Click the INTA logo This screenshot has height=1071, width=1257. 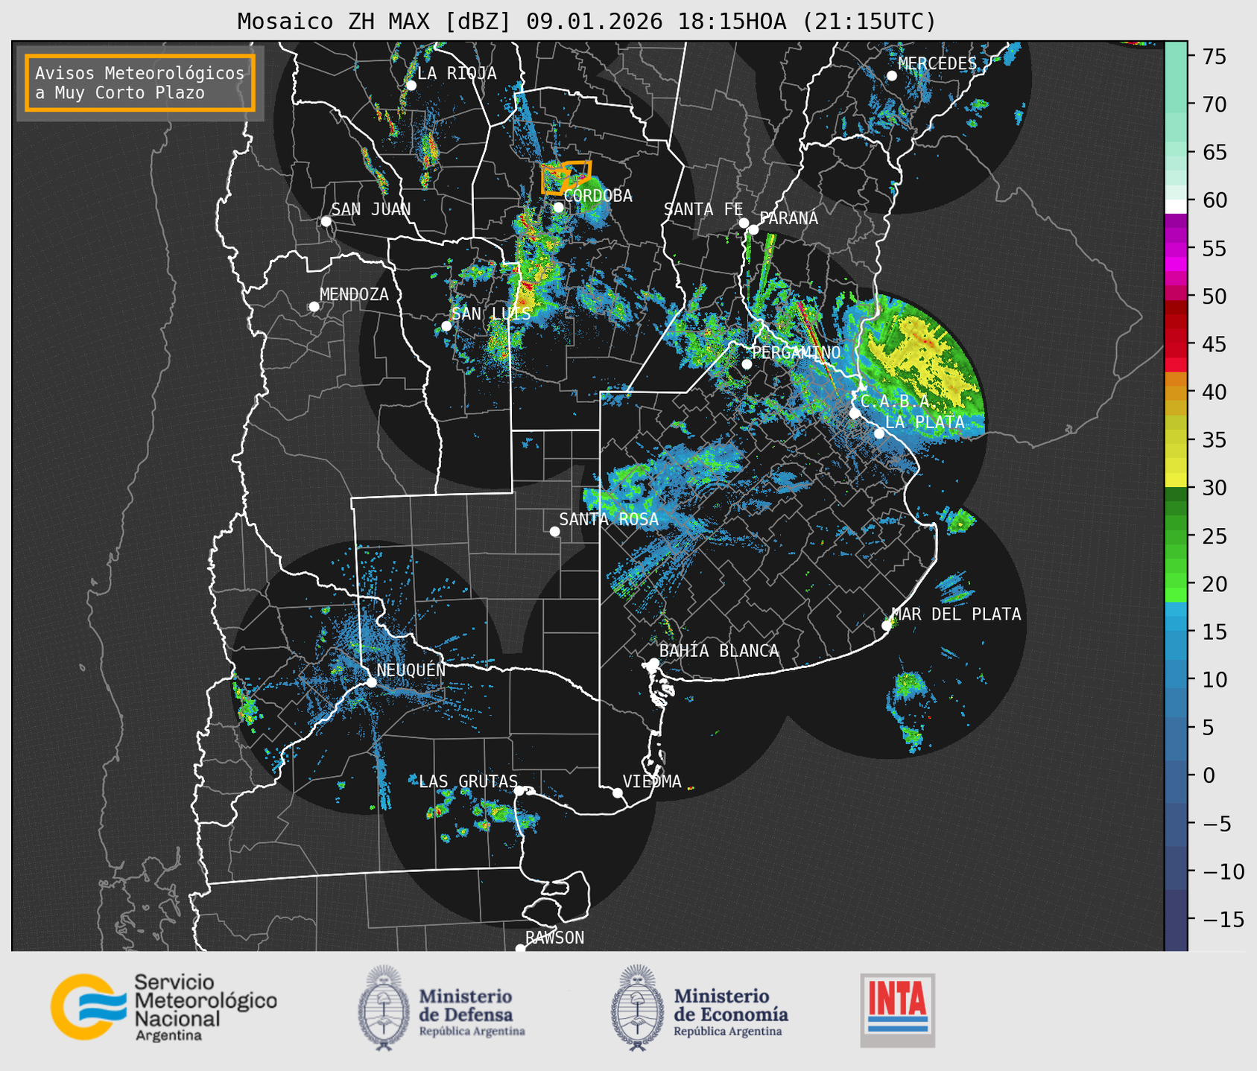pyautogui.click(x=898, y=1010)
